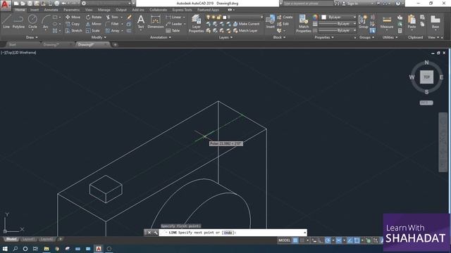Screen dimensions: 451x253
Task: Click the TOP face of ViewCube
Action: coord(426,77)
